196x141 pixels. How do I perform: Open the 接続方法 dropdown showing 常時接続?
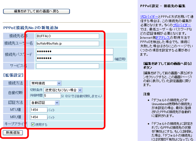(x=45, y=83)
